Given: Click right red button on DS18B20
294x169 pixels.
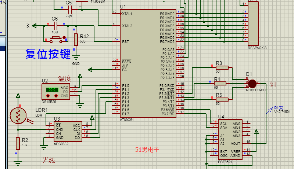Looking at the screenshot, I should tap(55, 96).
